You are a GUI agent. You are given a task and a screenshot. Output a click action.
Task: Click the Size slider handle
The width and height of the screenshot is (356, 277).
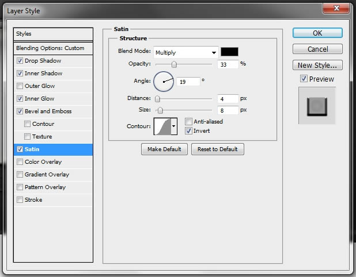[x=160, y=110]
